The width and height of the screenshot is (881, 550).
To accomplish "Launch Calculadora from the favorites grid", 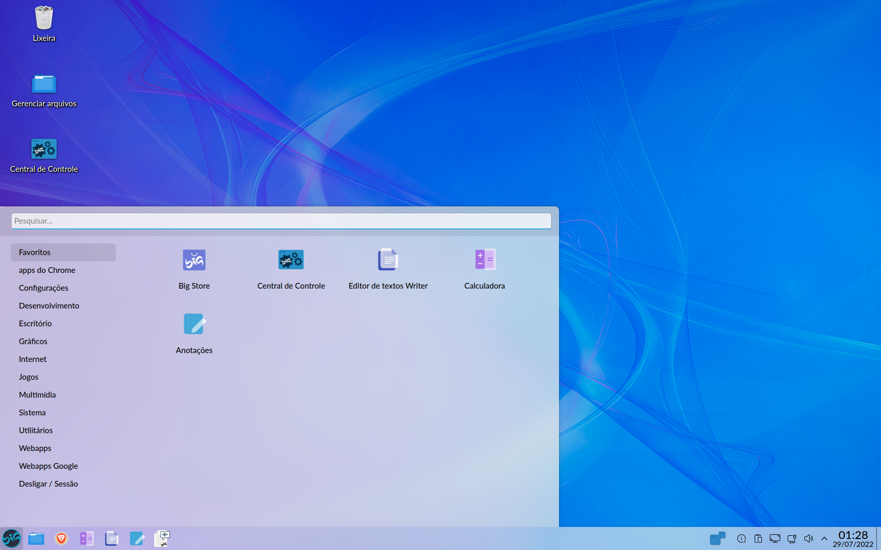I will [x=485, y=269].
